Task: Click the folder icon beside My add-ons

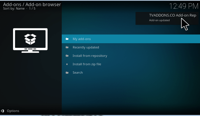Action: coord(67,39)
